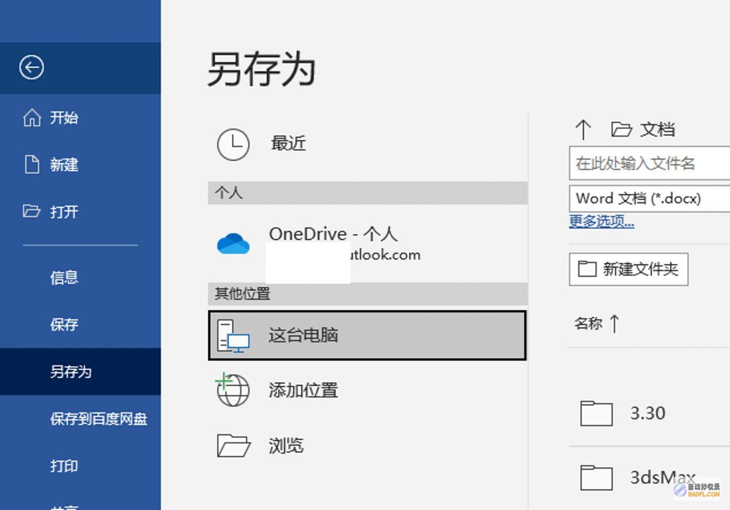Click the folder icon of 3.30
The height and width of the screenshot is (510, 730).
coord(596,413)
